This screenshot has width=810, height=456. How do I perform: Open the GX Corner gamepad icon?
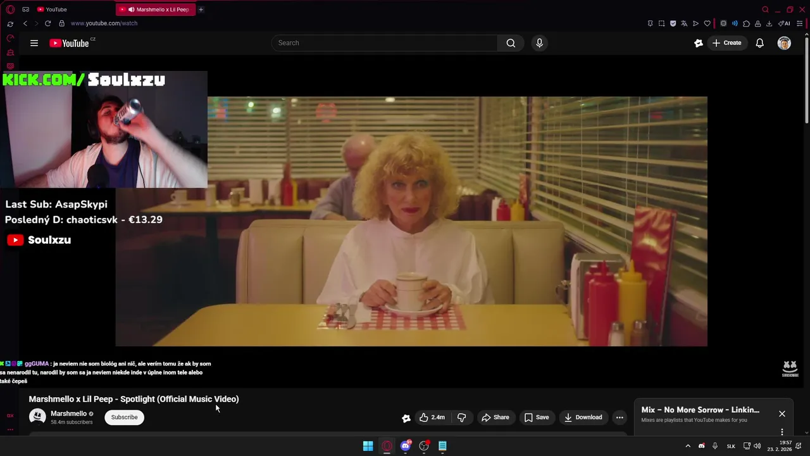point(25,9)
